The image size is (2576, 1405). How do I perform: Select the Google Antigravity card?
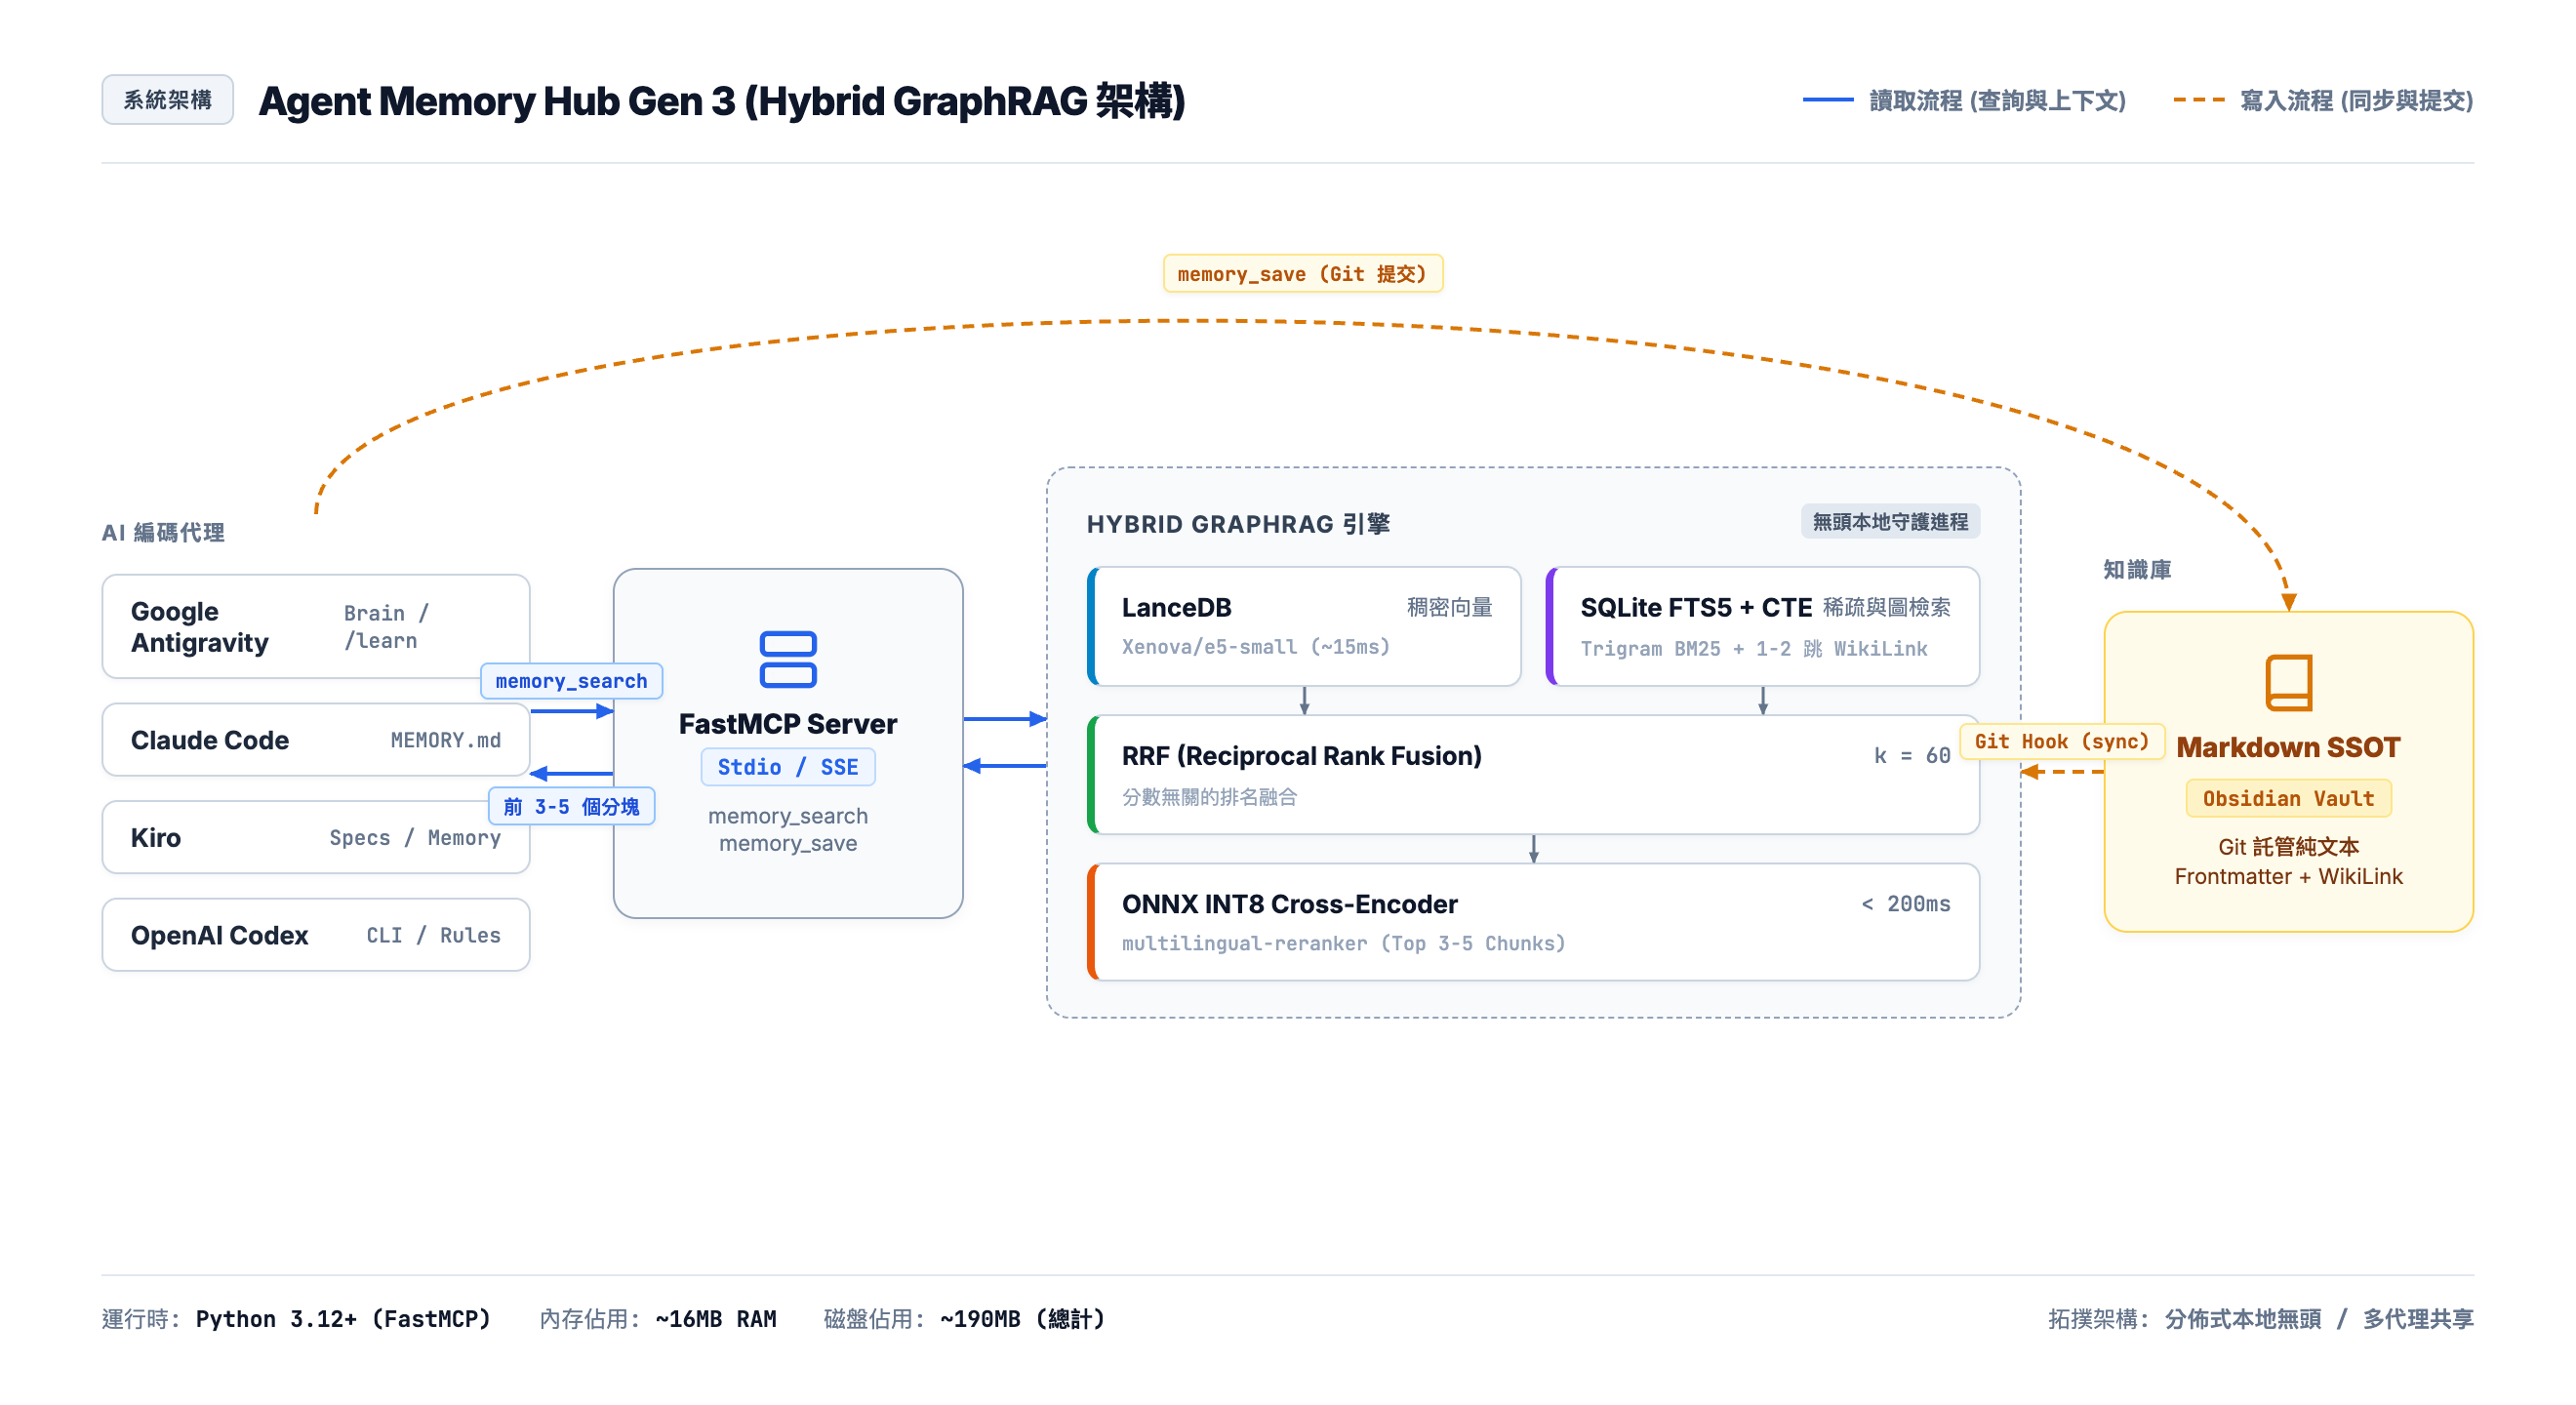pos(316,627)
